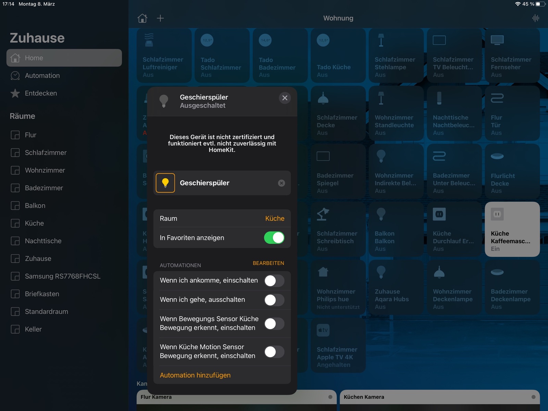Select the Wohnzimmer room
Viewport: 548px width, 411px height.
pos(45,170)
